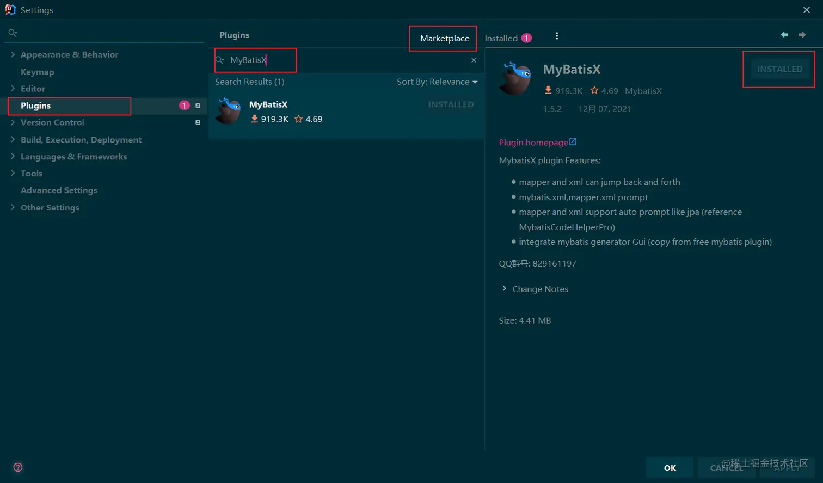Open the Sort By: Relevance dropdown
823x483 pixels.
[x=437, y=82]
